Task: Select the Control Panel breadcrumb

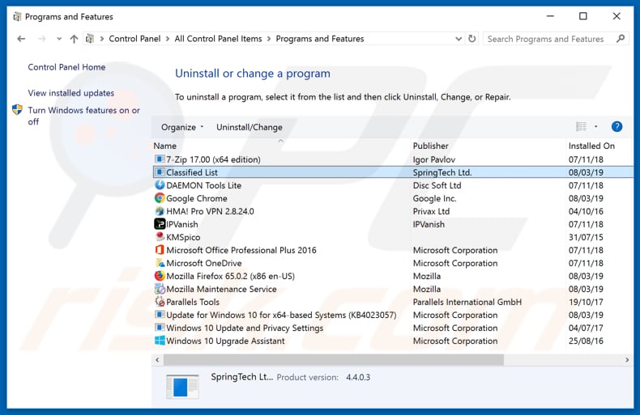Action: pyautogui.click(x=134, y=39)
